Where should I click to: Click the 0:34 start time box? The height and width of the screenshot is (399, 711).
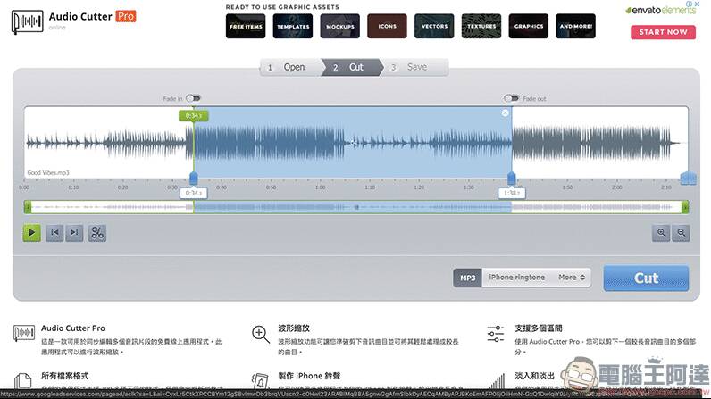[x=194, y=193]
